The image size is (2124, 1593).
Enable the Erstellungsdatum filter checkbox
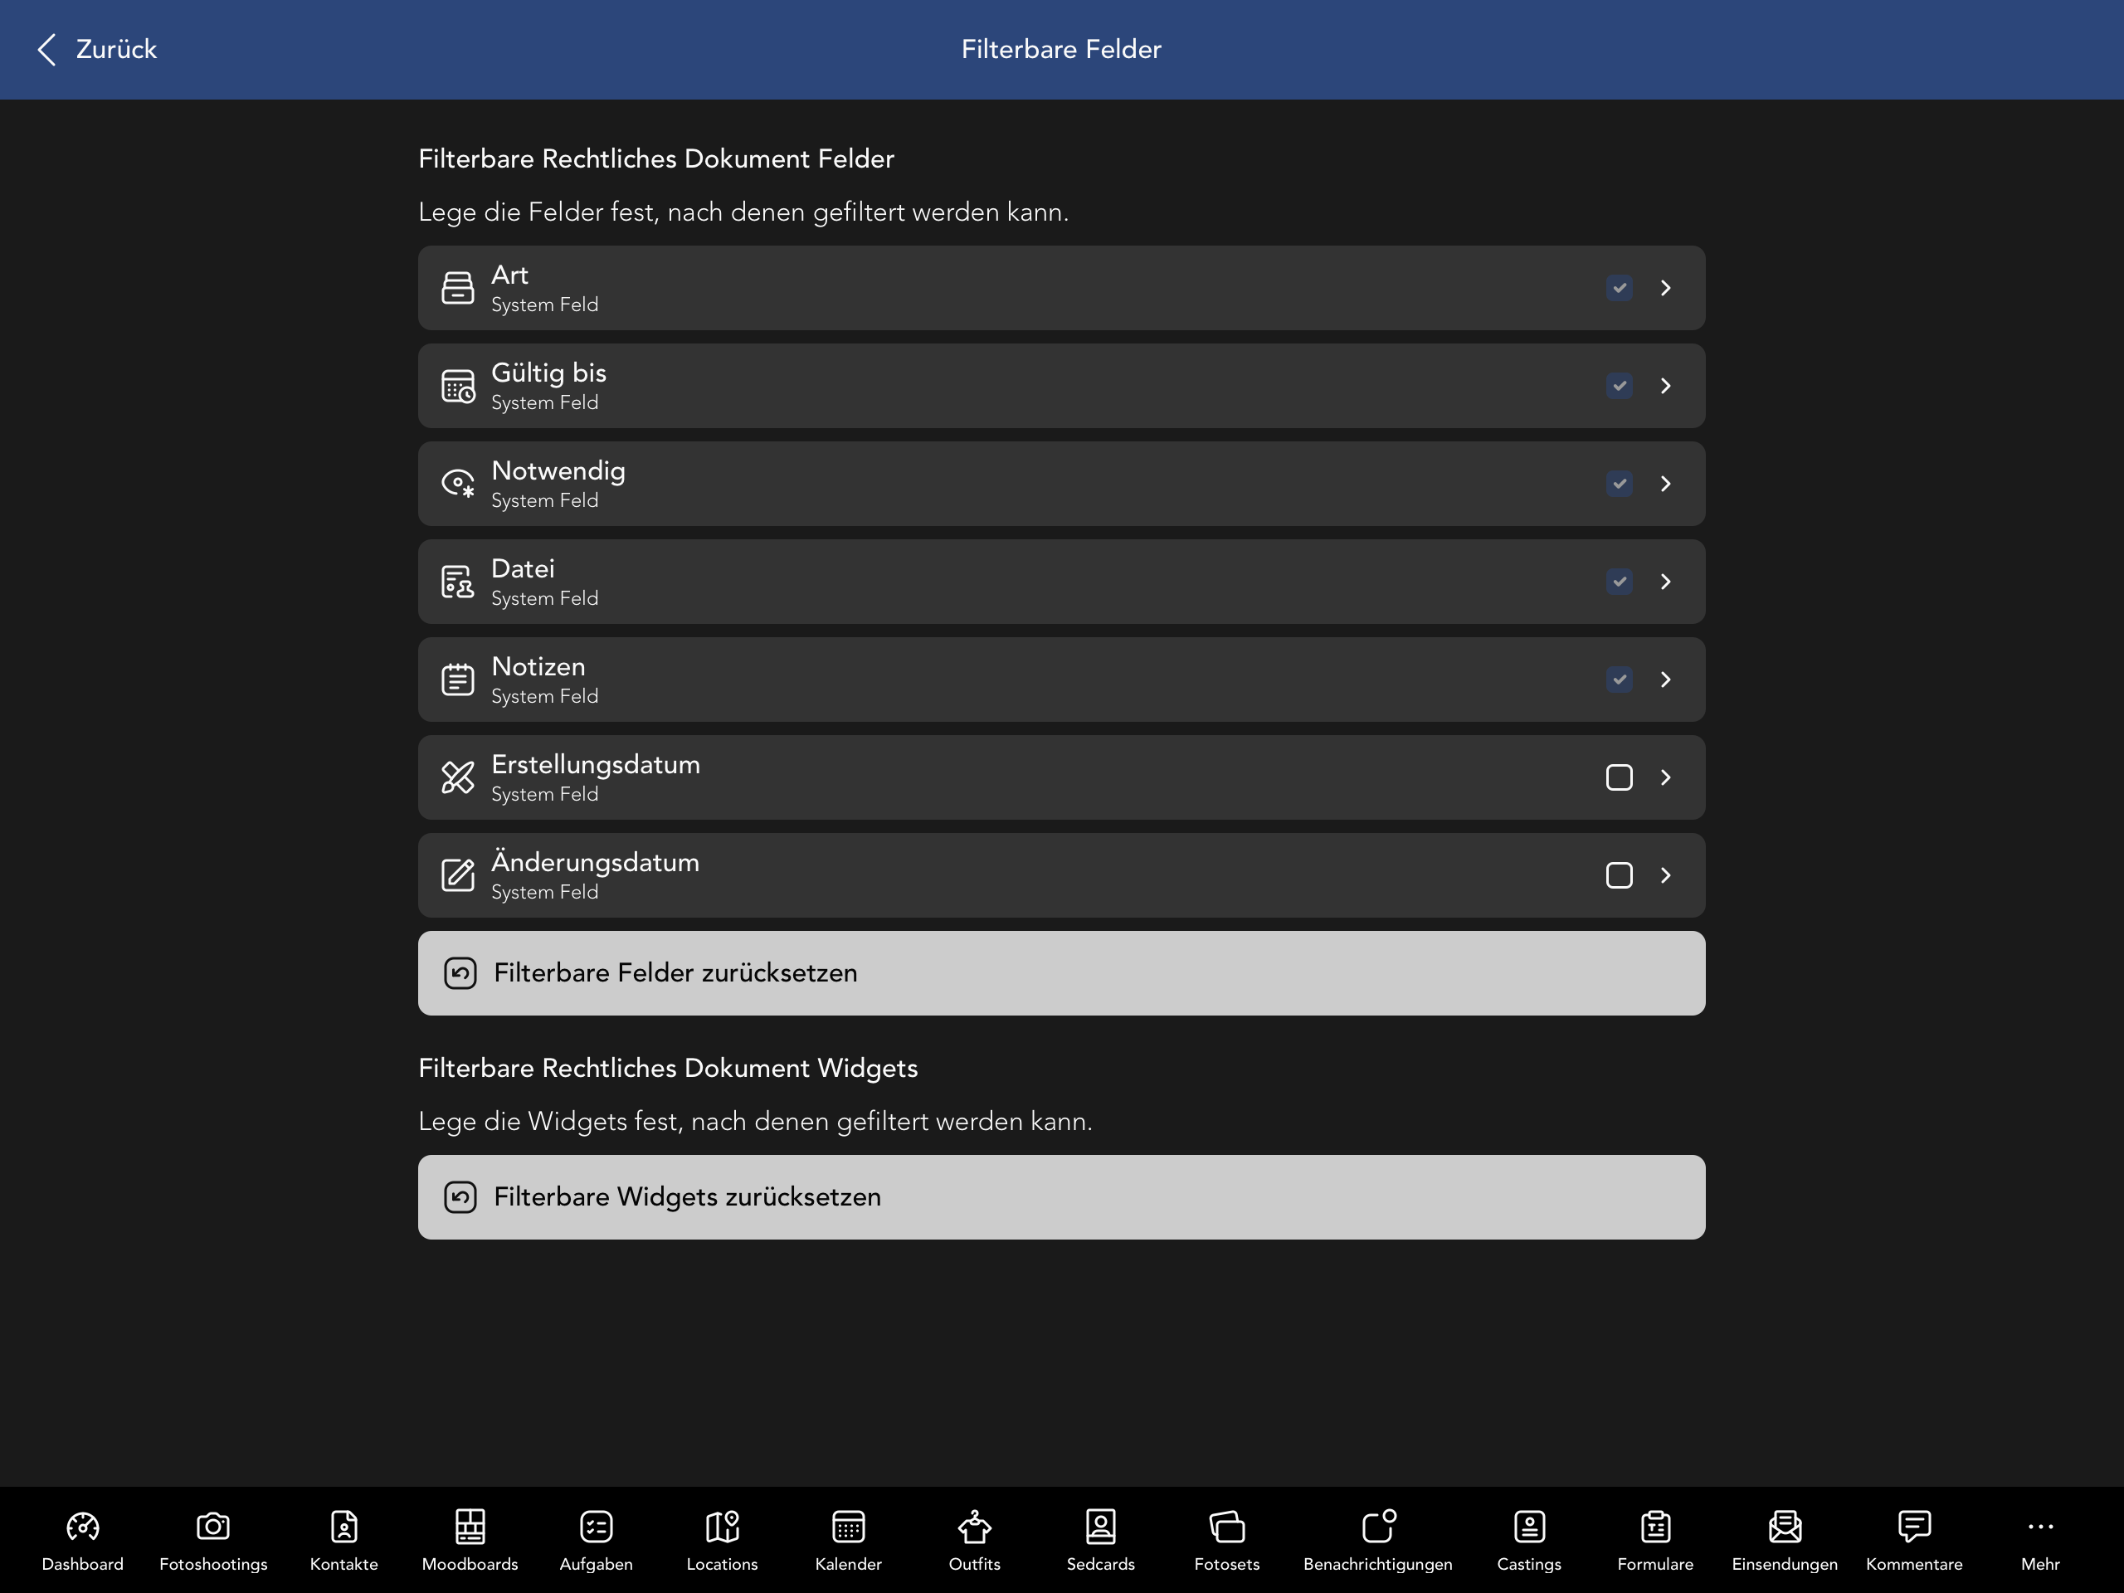point(1619,777)
